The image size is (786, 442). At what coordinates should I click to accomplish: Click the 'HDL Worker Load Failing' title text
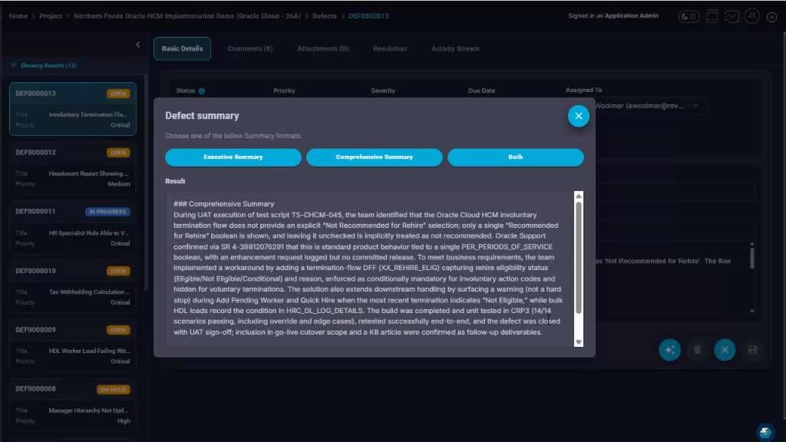[x=89, y=351]
